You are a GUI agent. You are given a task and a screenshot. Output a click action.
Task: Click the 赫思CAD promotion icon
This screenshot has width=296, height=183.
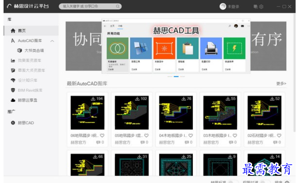[13, 123]
